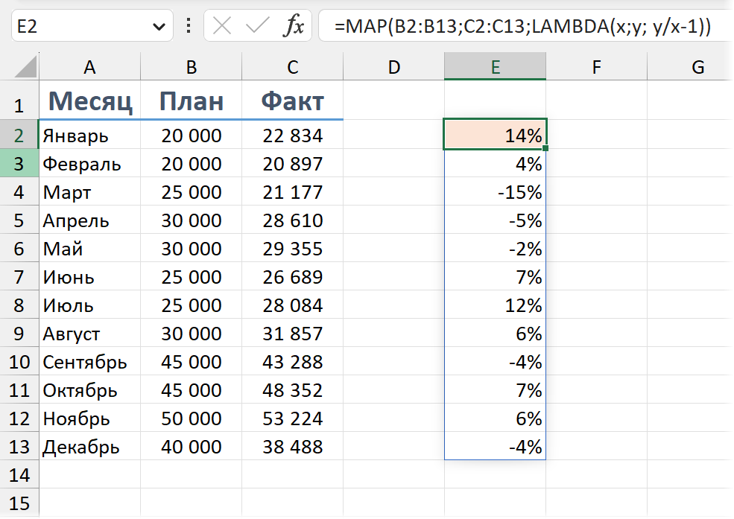Click the Enter checkmark formula bar icon
The width and height of the screenshot is (734, 519).
(x=257, y=26)
